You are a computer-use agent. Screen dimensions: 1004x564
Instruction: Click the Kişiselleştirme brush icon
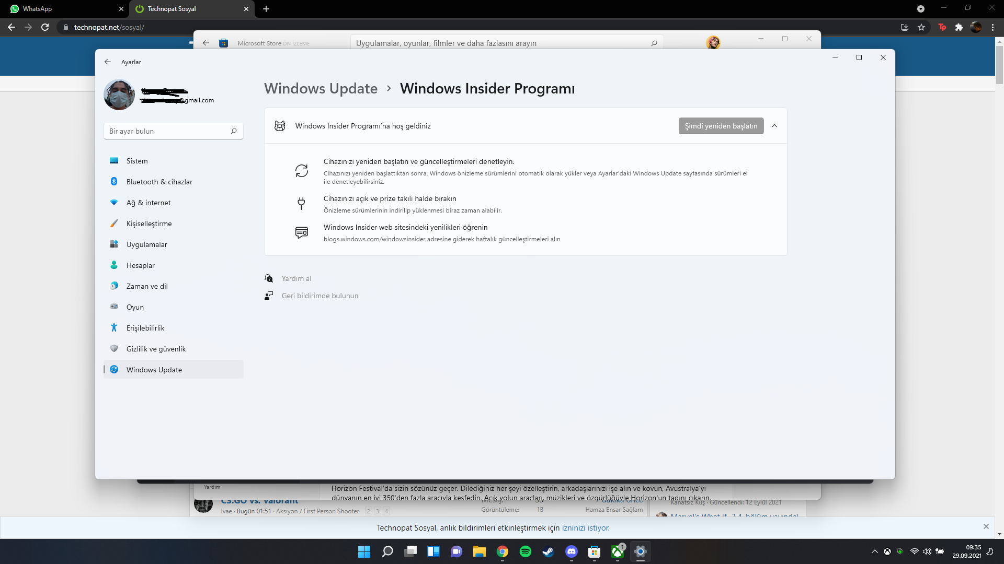114,224
